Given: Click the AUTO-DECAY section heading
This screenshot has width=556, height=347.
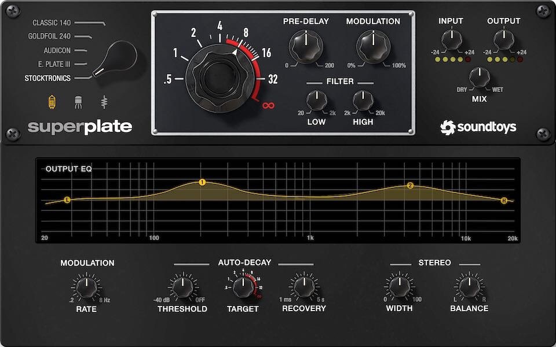Looking at the screenshot, I should click(244, 263).
